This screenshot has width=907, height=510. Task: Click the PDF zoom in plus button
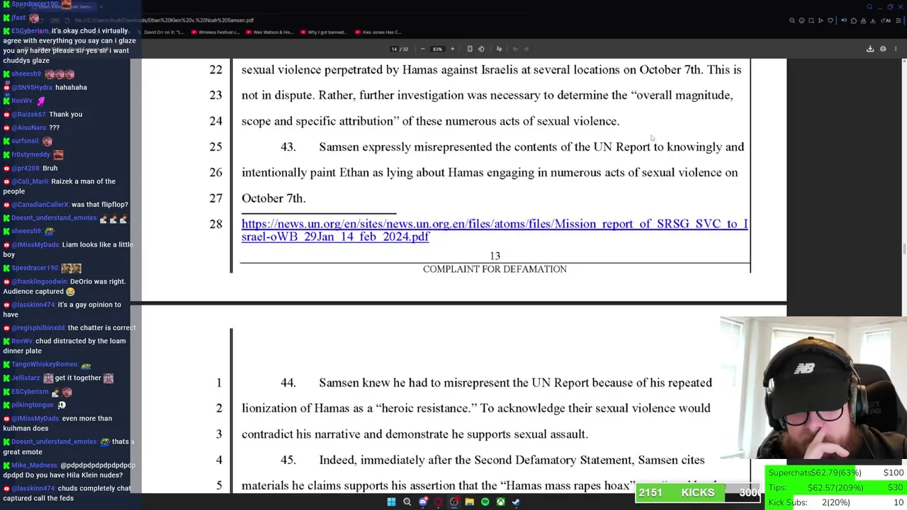pos(452,49)
